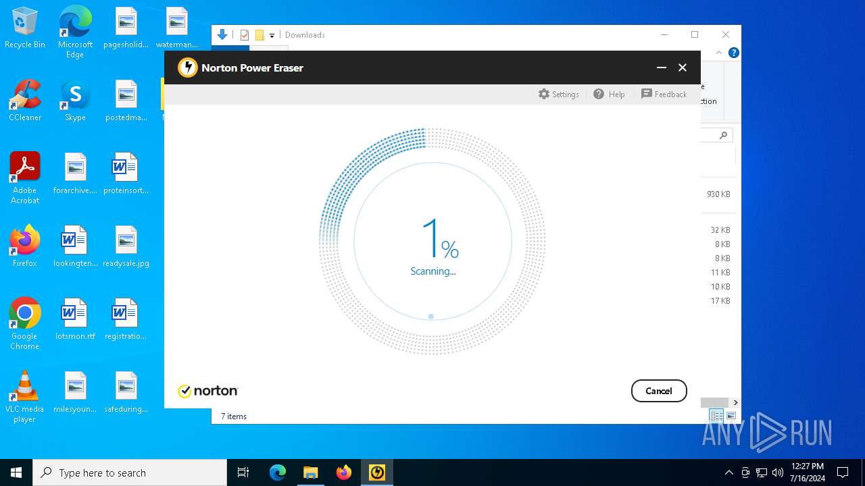865x486 pixels.
Task: Click the Downloads window quick access arrow icon
Action: 222,35
